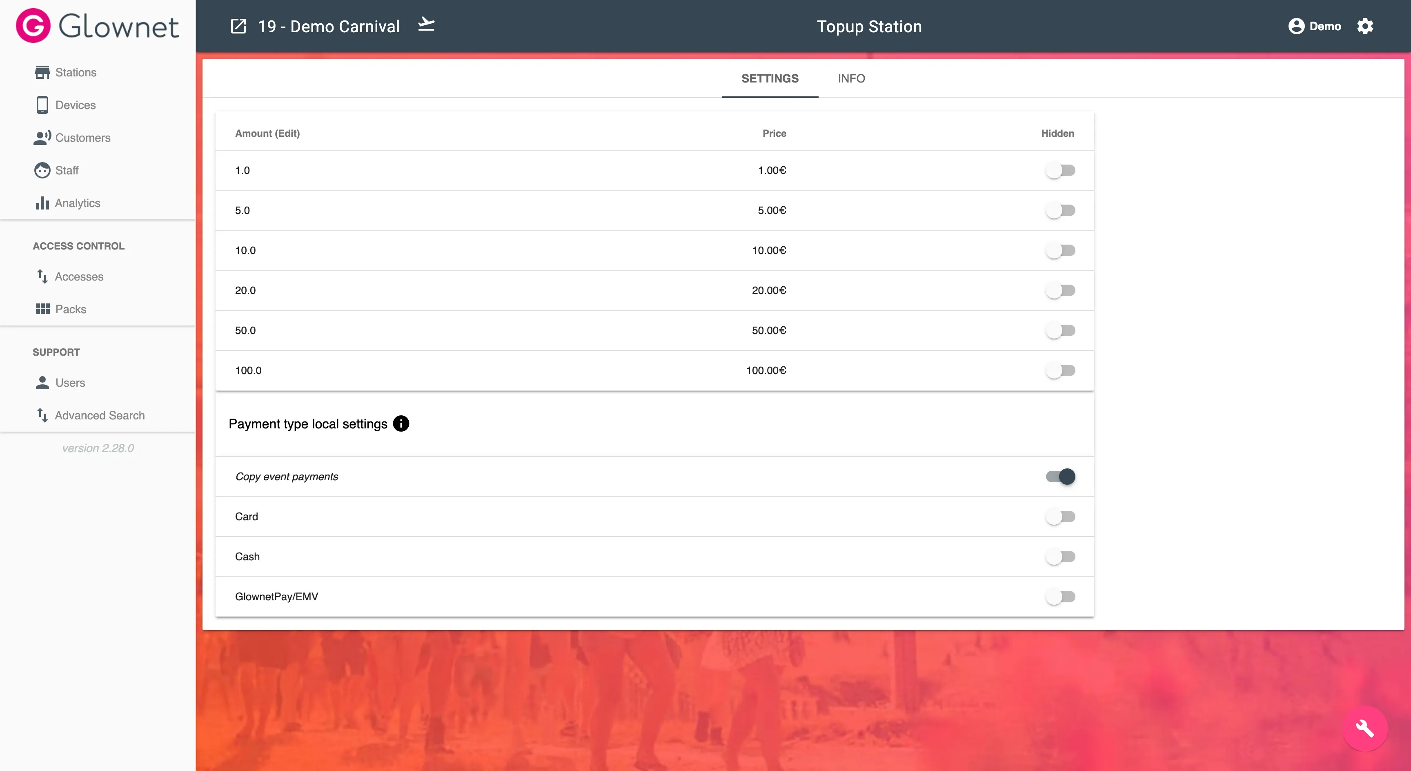1411x771 pixels.
Task: Go to Stations in sidebar
Action: point(76,72)
